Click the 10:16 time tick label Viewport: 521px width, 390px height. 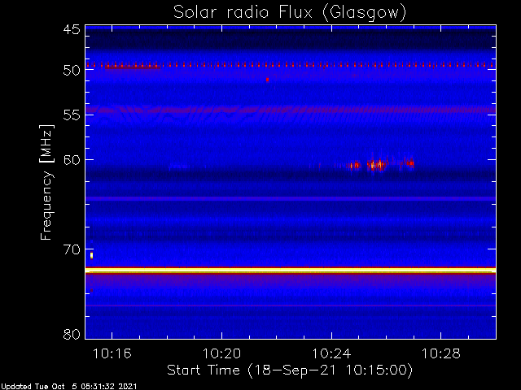112,354
